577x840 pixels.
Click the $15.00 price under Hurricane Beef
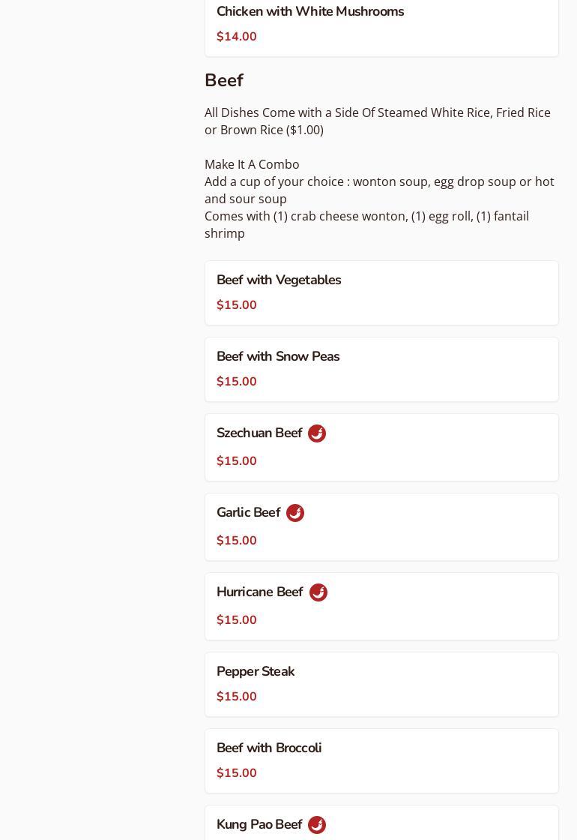(x=237, y=620)
